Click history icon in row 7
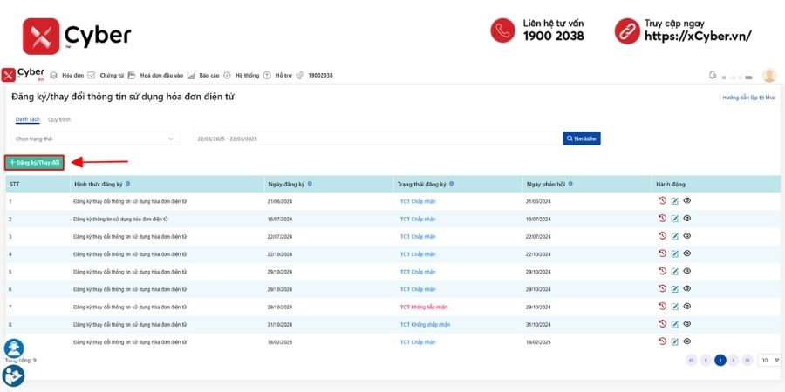Screen dimensions: 785x392 (662, 307)
